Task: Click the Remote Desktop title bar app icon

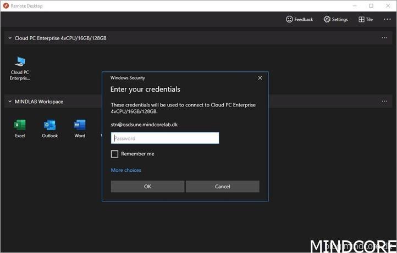Action: tap(6, 5)
